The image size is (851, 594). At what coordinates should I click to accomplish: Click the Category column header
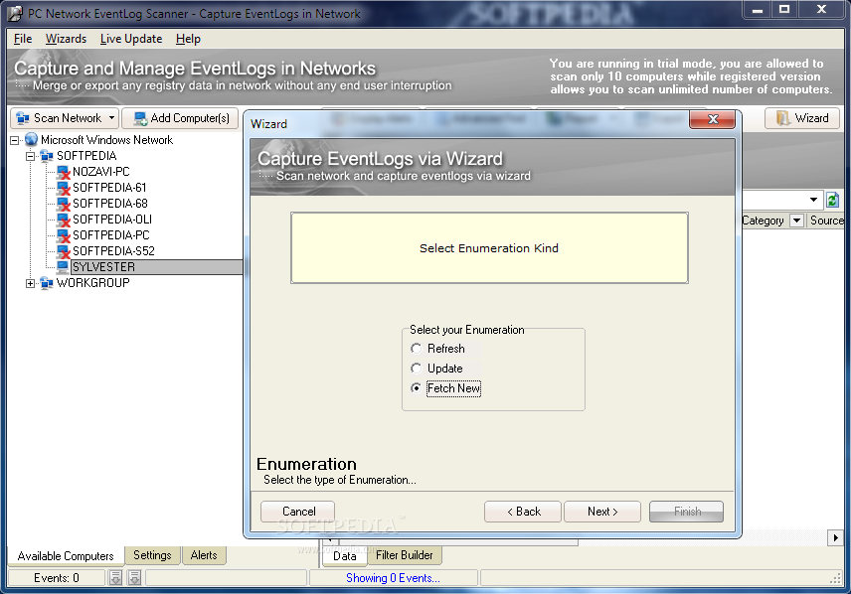pyautogui.click(x=763, y=221)
